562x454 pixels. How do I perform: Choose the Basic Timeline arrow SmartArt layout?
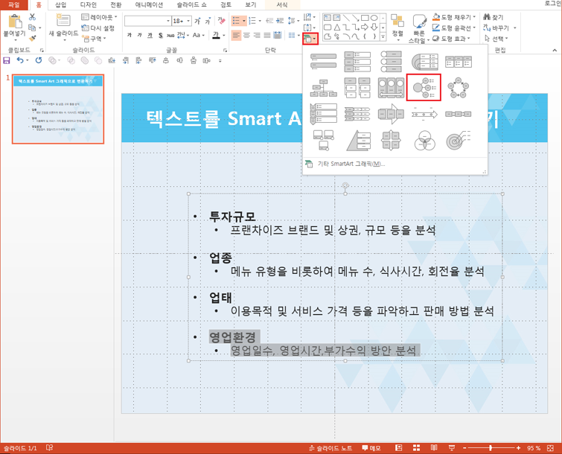coord(424,115)
